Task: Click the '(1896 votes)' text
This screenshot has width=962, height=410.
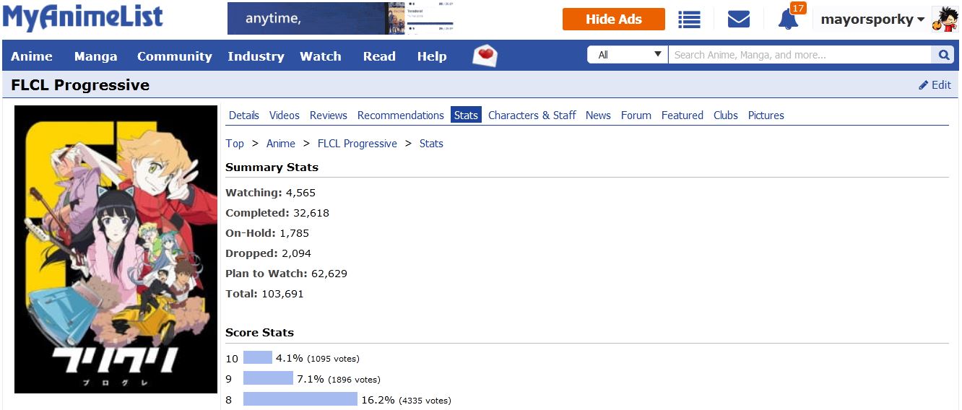Action: (x=354, y=379)
